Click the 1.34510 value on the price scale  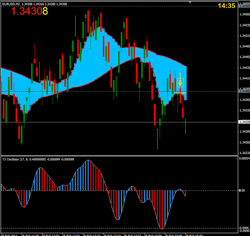click(x=245, y=36)
